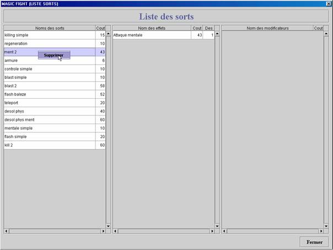Select the 'controle simple' spell row
Screen dimensions: 333x250
55,69
